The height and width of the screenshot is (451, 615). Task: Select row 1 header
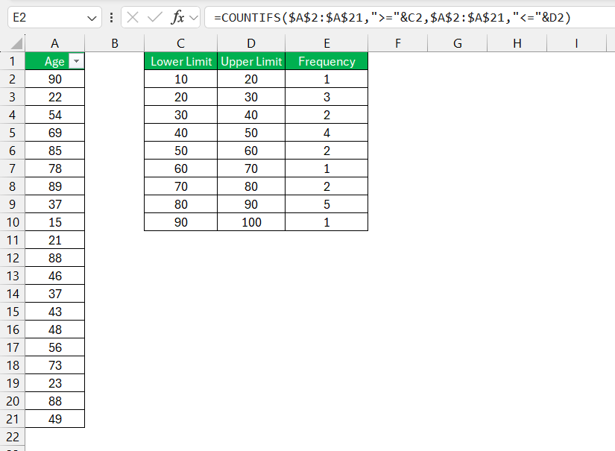click(x=13, y=61)
